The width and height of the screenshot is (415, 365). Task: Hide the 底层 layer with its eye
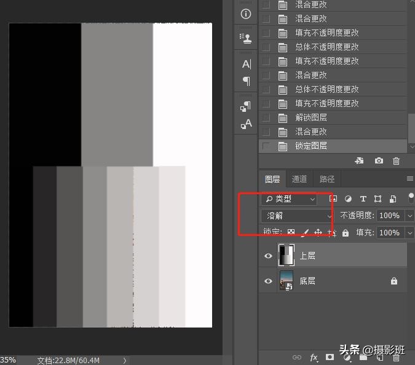269,281
